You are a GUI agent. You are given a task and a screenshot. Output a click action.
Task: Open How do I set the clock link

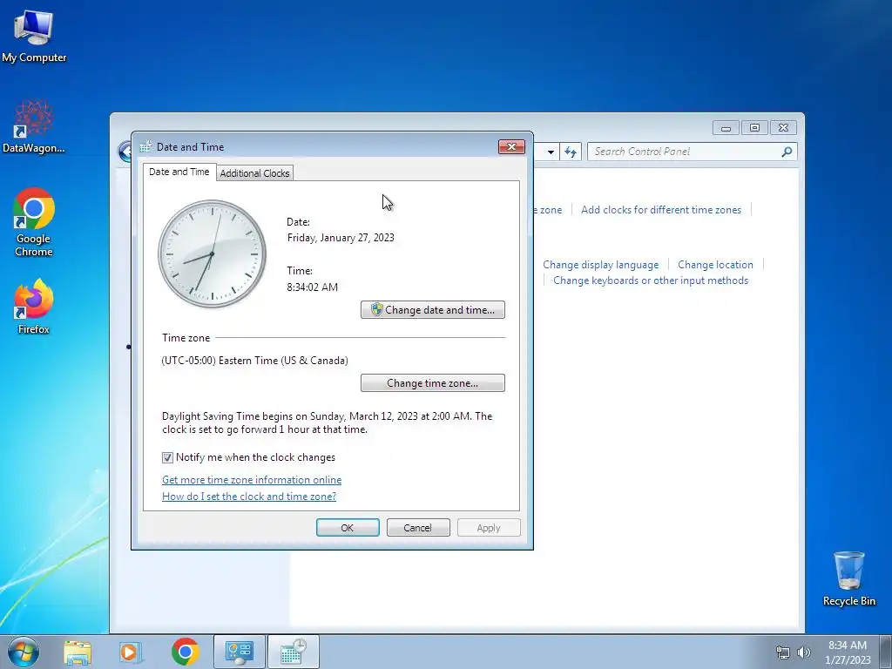coord(249,496)
